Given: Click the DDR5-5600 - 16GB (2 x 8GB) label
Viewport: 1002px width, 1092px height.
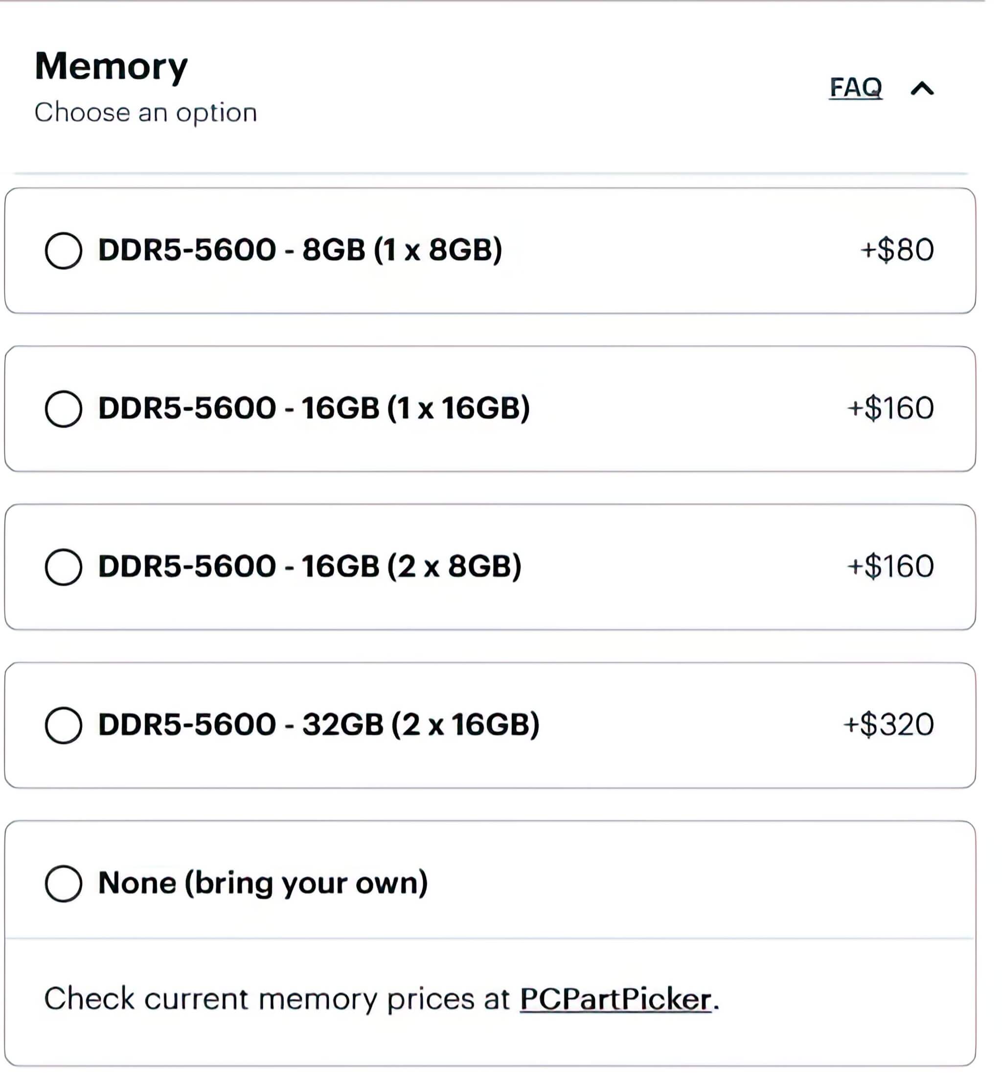Looking at the screenshot, I should tap(310, 566).
